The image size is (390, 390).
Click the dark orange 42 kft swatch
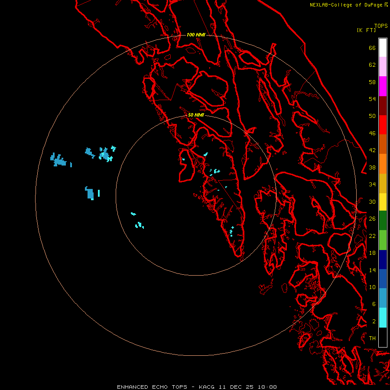coord(383,144)
